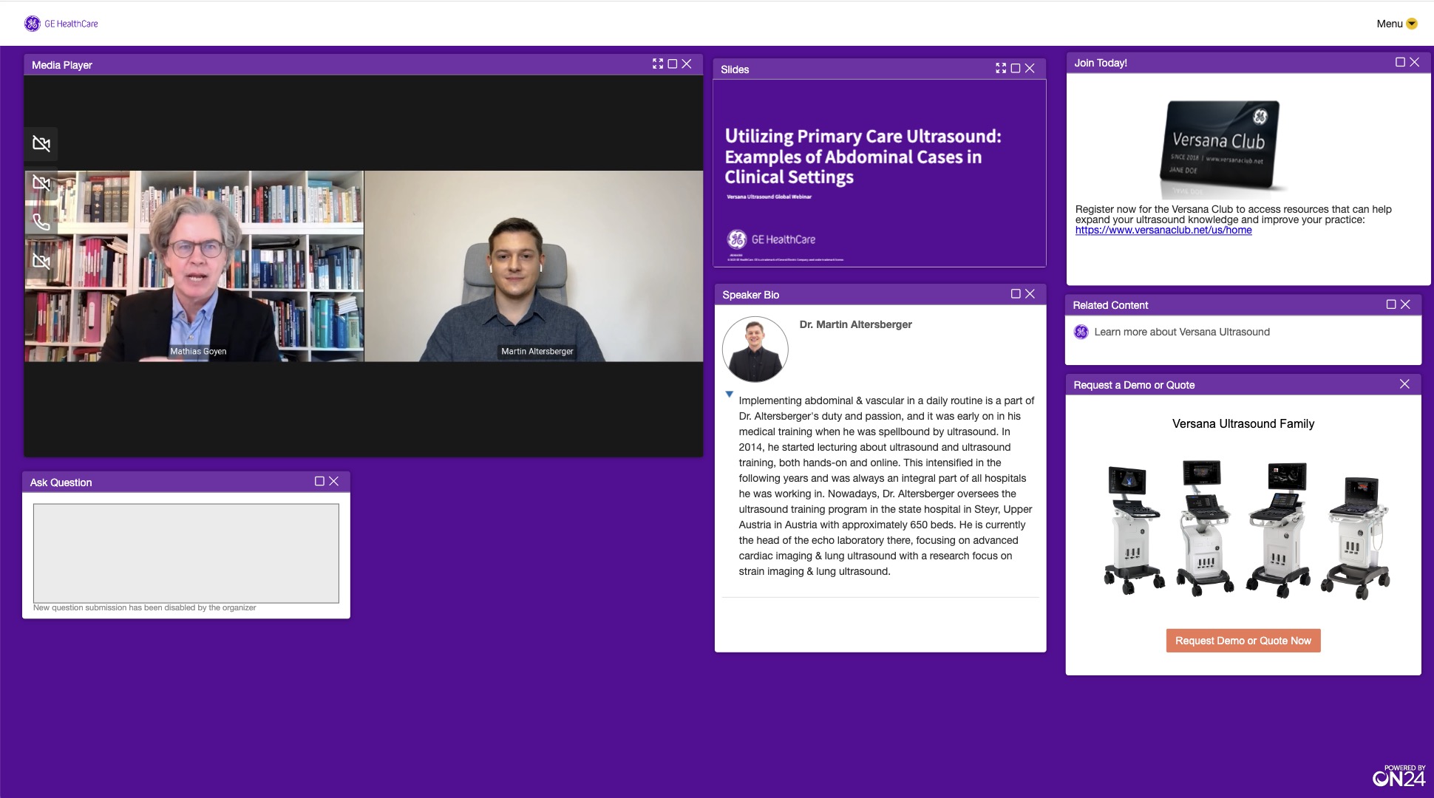Viewport: 1434px width, 798px height.
Task: Click into the Ask Question text box
Action: (186, 553)
